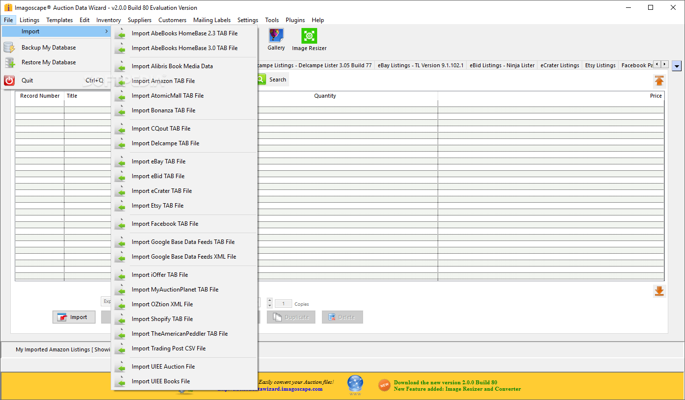Click the icon beside Import iOffer TAB File
The height and width of the screenshot is (400, 685).
[x=119, y=275]
